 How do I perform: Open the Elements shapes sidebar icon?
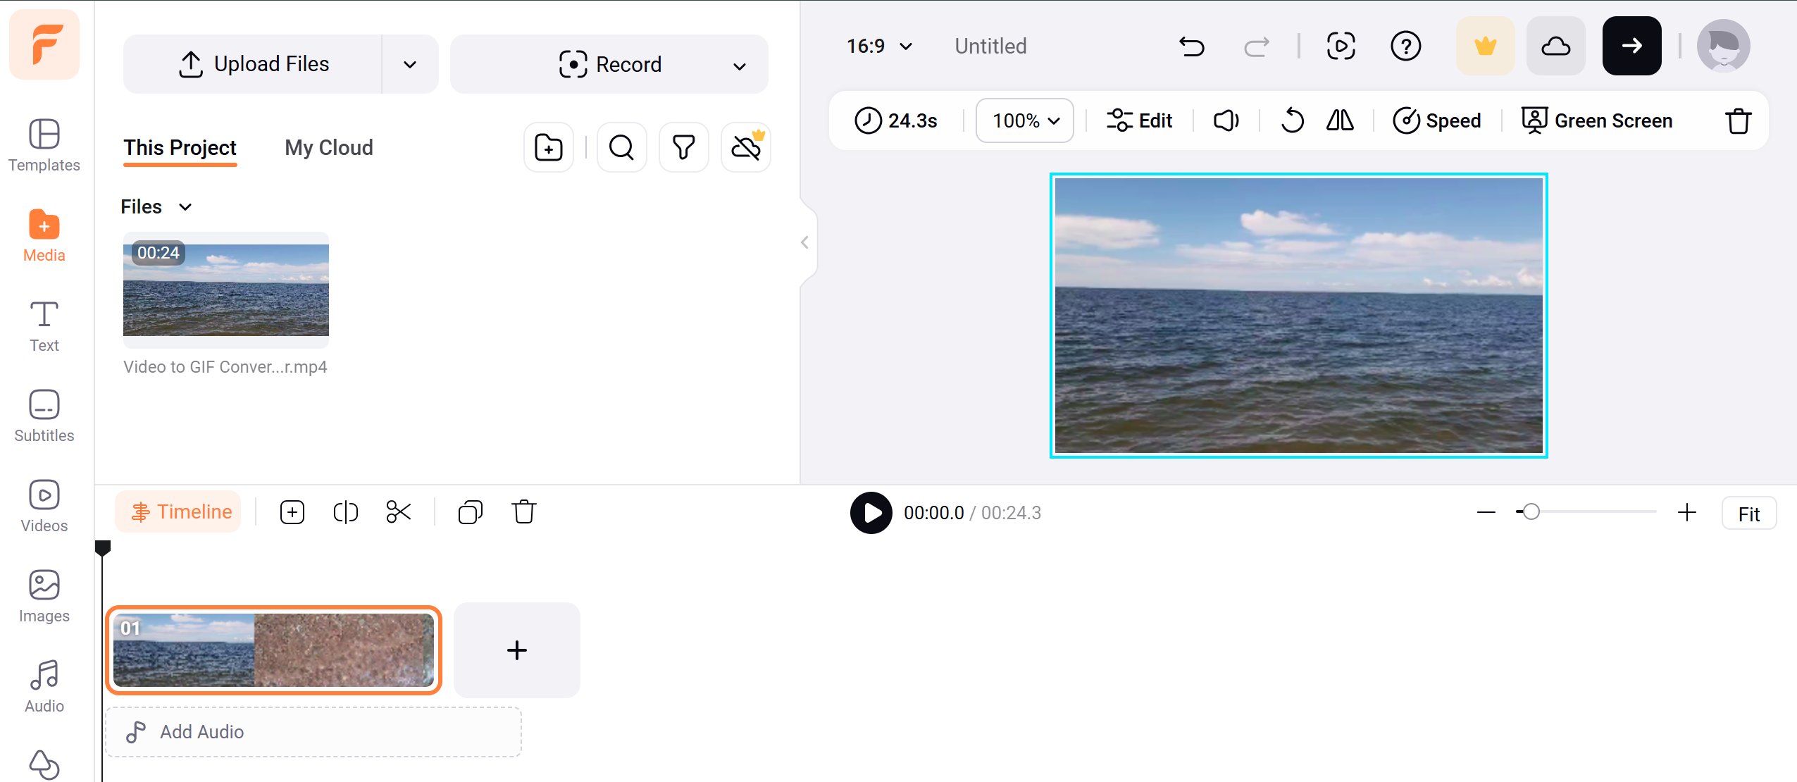pos(44,765)
